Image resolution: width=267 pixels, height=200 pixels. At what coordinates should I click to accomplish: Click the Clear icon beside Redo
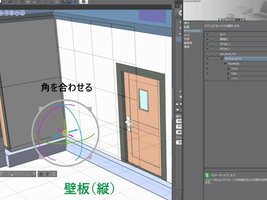click(x=23, y=2)
